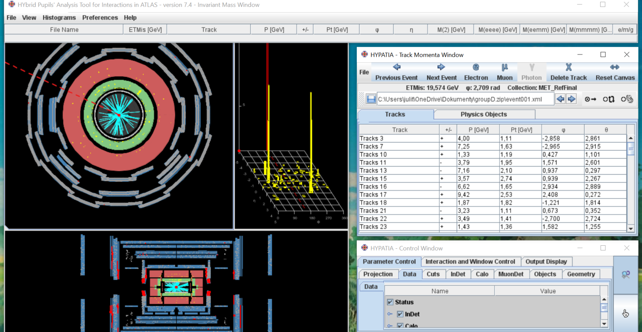Select the Tracks 17 row

492,195
